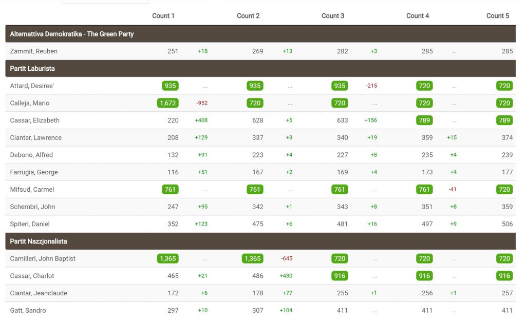Select the "+408" transfer for Cassar, Elizabeth
The height and width of the screenshot is (325, 526).
click(201, 120)
